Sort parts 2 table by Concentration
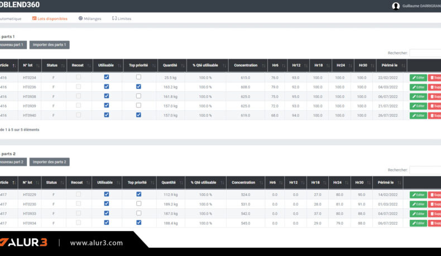The height and width of the screenshot is (256, 441). tap(246, 183)
